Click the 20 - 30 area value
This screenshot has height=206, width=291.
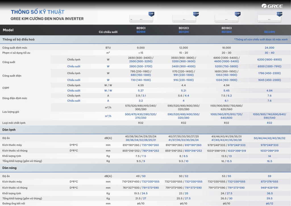[x=226, y=53]
